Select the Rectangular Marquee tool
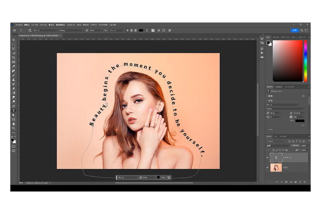Viewport: 321px width, 214px height. point(14,44)
